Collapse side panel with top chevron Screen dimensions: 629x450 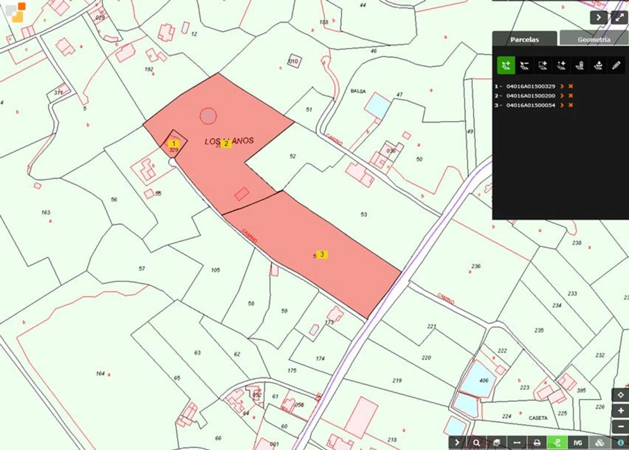pos(599,17)
